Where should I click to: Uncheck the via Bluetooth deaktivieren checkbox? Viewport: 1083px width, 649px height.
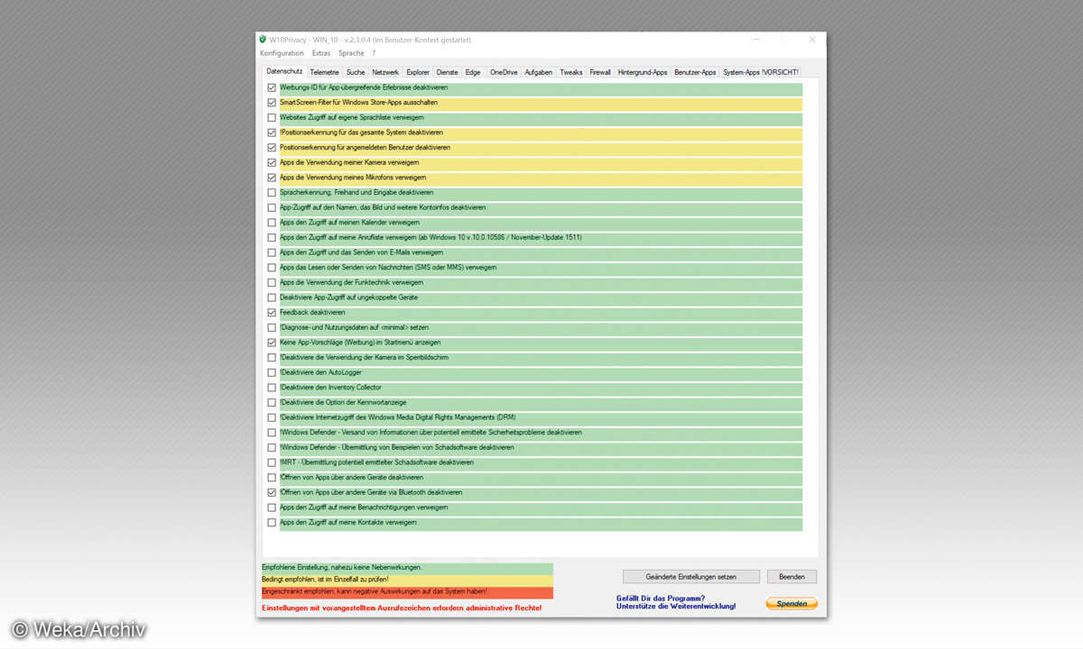pyautogui.click(x=272, y=493)
